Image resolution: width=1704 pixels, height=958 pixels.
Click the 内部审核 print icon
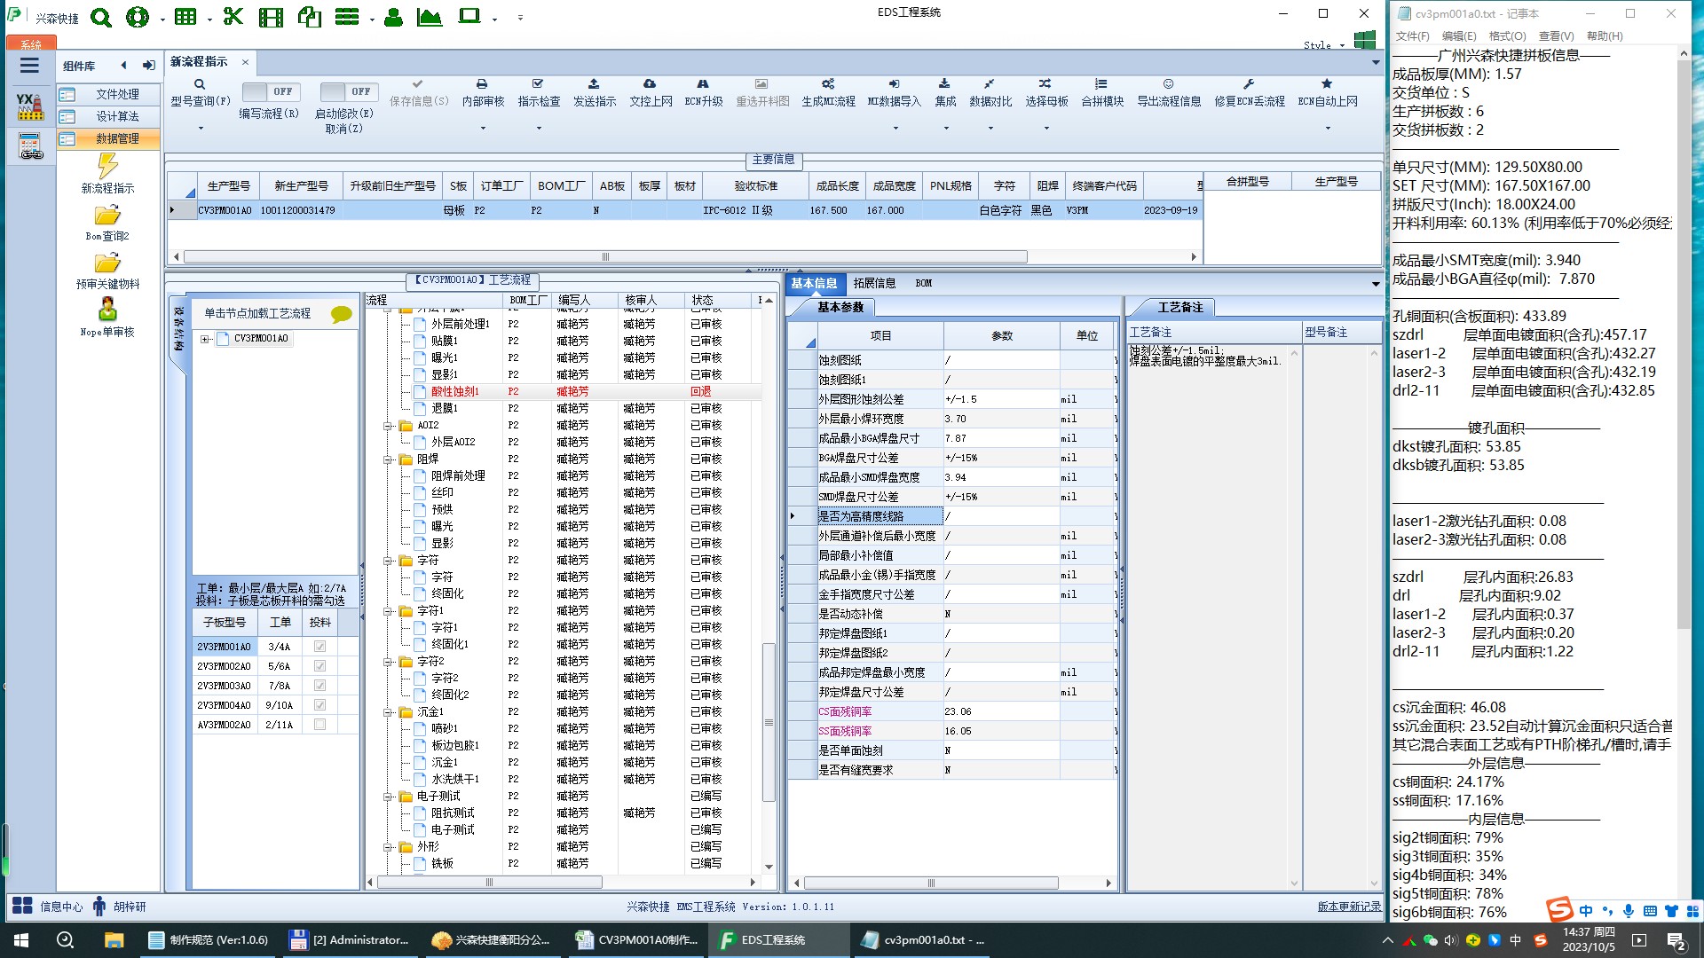pyautogui.click(x=482, y=83)
